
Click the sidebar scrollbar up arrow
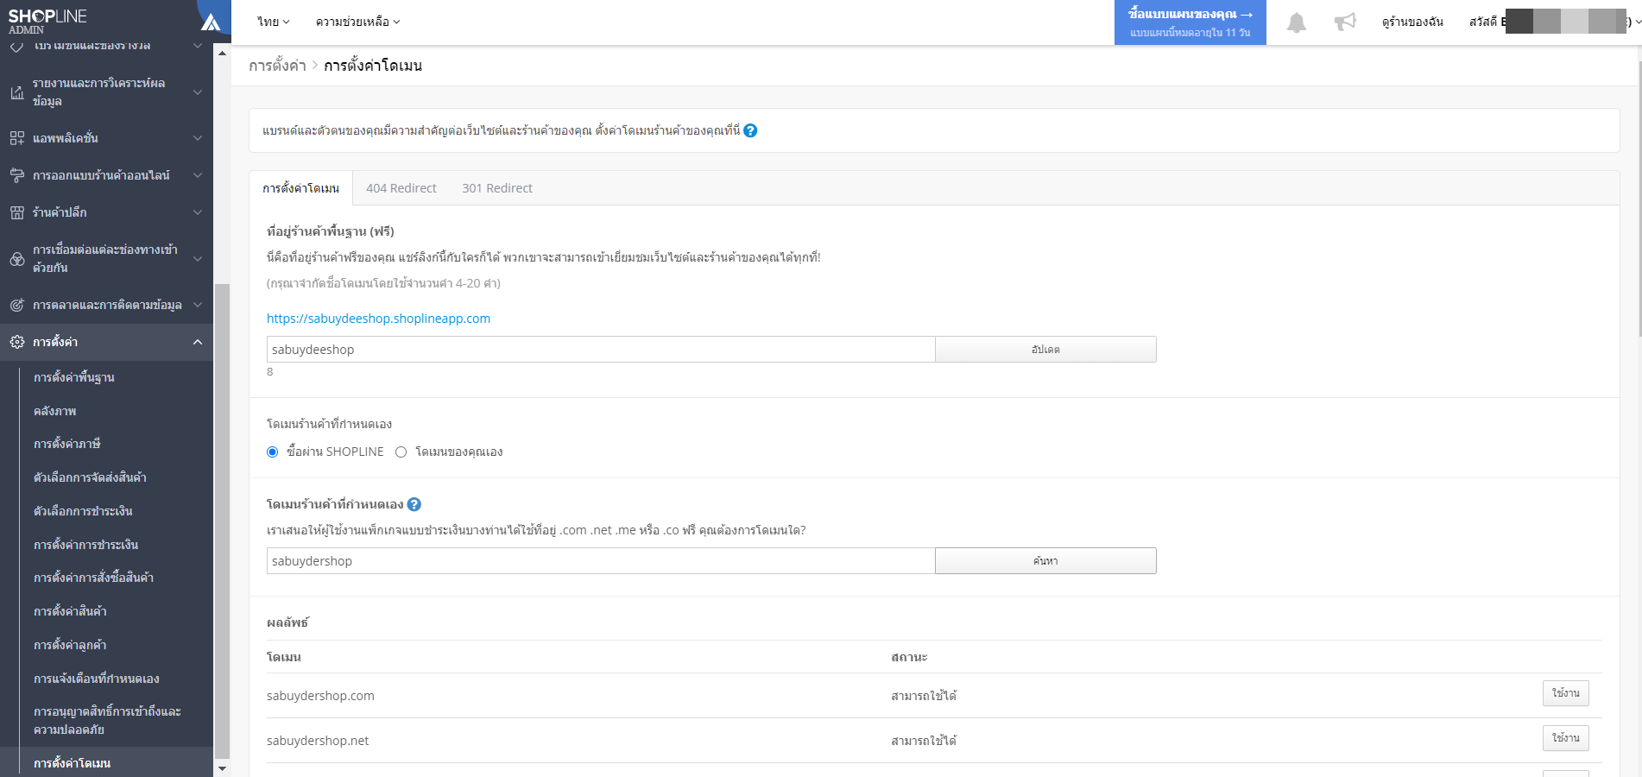coord(222,53)
